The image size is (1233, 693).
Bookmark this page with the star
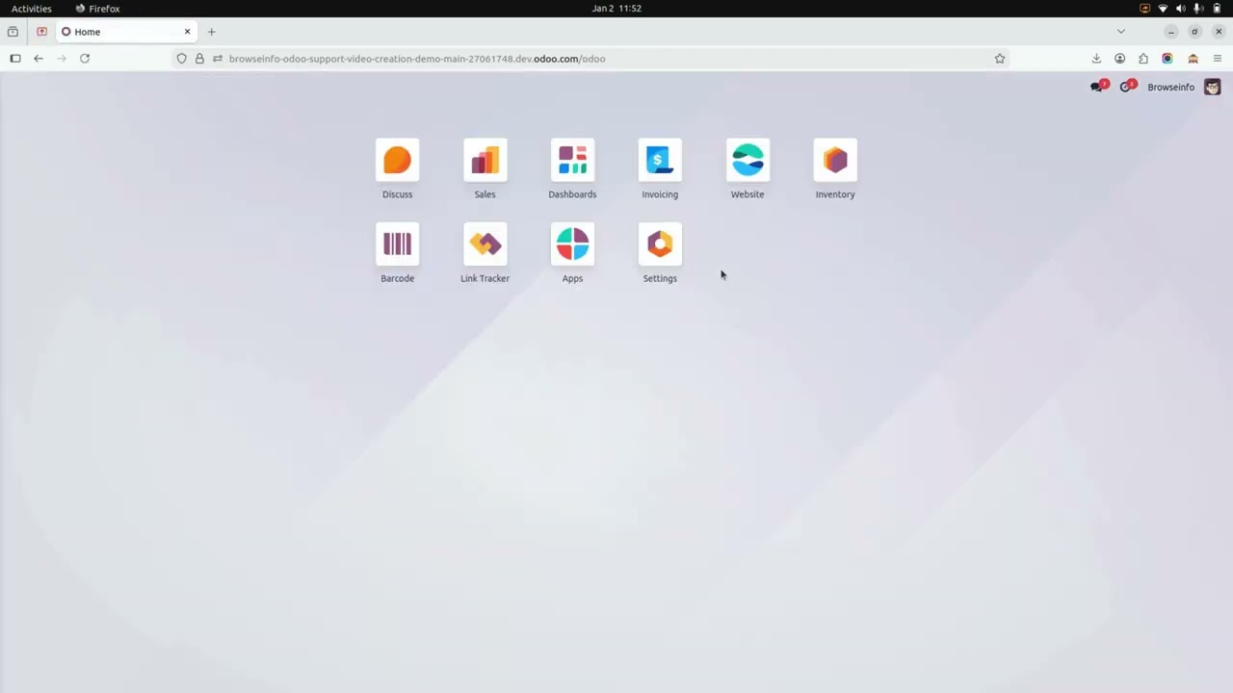[1000, 59]
